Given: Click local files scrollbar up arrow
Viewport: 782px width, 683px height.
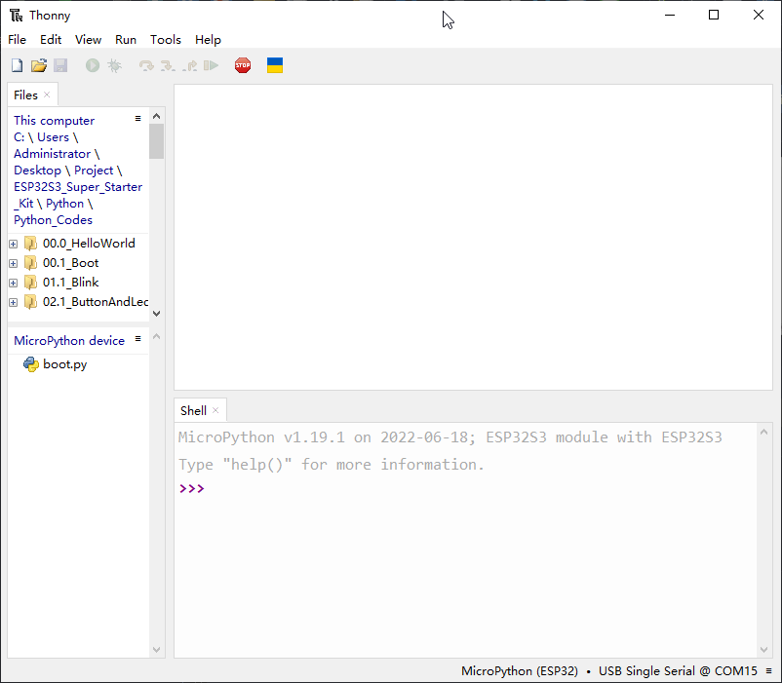Looking at the screenshot, I should pyautogui.click(x=157, y=116).
